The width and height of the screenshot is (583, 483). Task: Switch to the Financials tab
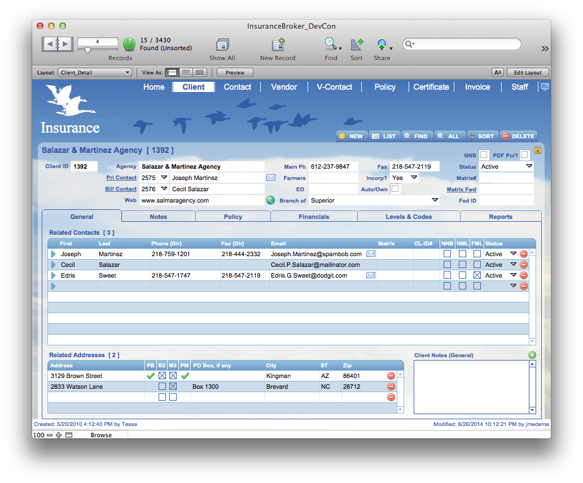(x=314, y=217)
